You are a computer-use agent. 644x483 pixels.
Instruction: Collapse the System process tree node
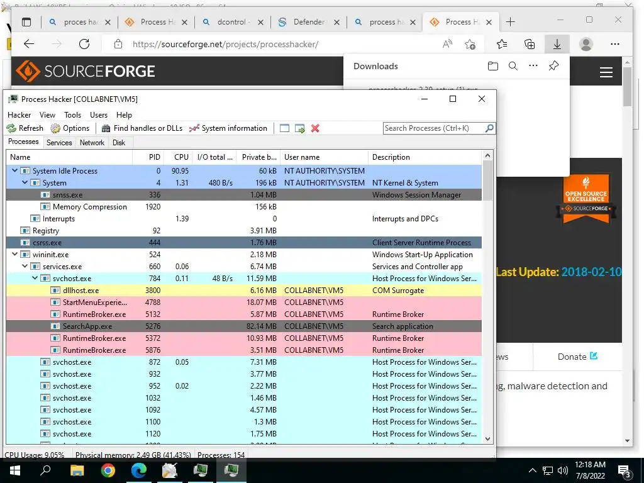(25, 182)
